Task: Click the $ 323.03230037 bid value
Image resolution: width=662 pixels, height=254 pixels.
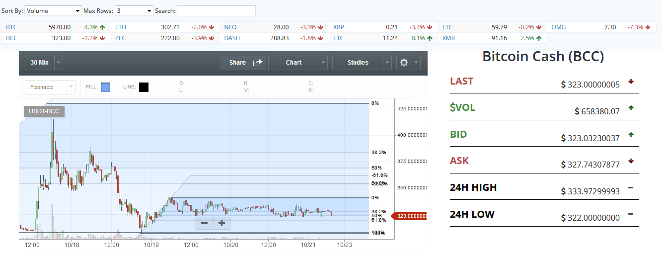Action: point(590,138)
